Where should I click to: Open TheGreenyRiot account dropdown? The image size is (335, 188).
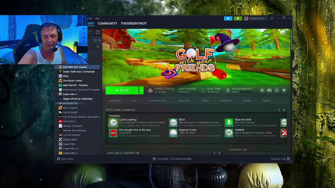(255, 18)
